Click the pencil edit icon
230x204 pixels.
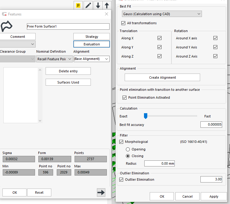pos(88,5)
